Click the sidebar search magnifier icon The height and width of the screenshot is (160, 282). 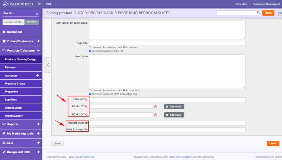click(37, 14)
